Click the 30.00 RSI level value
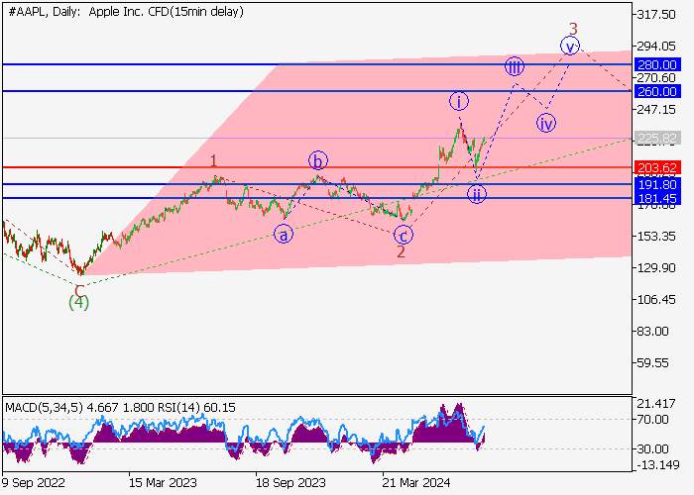The width and height of the screenshot is (694, 495). pyautogui.click(x=652, y=448)
